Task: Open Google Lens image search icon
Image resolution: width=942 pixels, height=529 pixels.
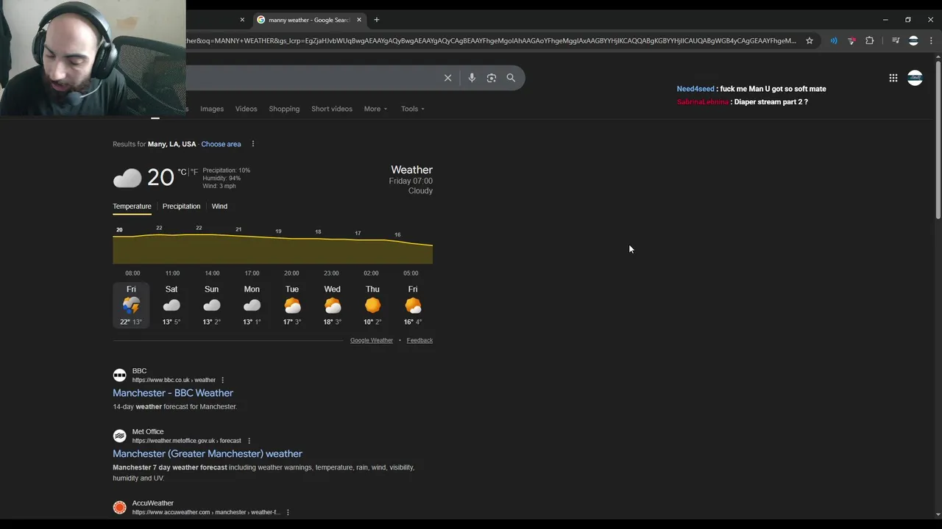Action: click(492, 78)
